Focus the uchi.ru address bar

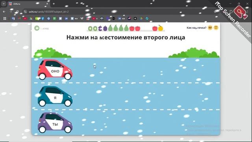pyautogui.click(x=120, y=11)
